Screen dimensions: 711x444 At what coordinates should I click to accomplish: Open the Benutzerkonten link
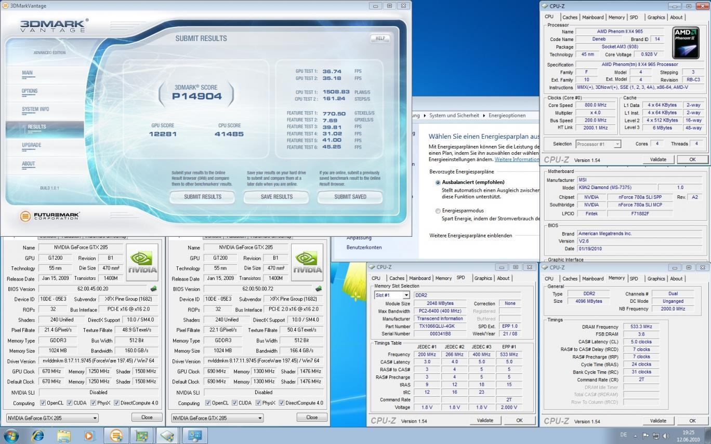coord(364,247)
